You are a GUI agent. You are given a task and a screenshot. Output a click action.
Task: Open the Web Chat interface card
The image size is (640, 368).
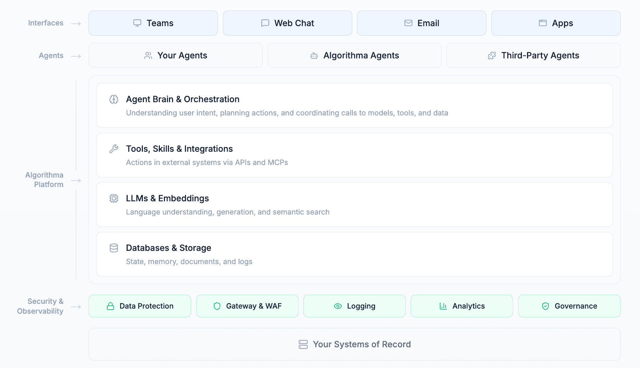pos(287,23)
